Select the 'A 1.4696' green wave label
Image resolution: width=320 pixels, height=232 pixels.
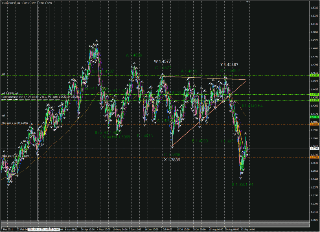click(134, 55)
